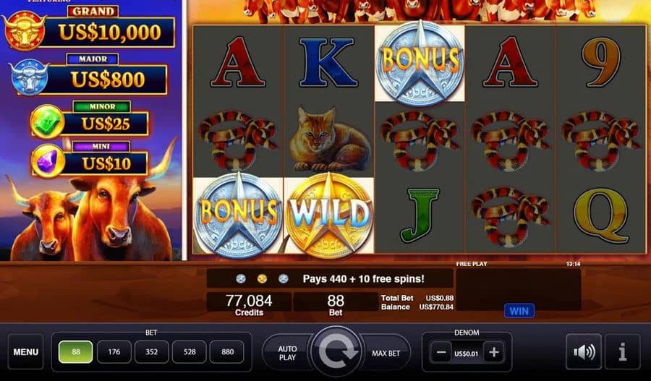The width and height of the screenshot is (651, 381).
Task: Increase denomination with the plus button
Action: tap(493, 353)
